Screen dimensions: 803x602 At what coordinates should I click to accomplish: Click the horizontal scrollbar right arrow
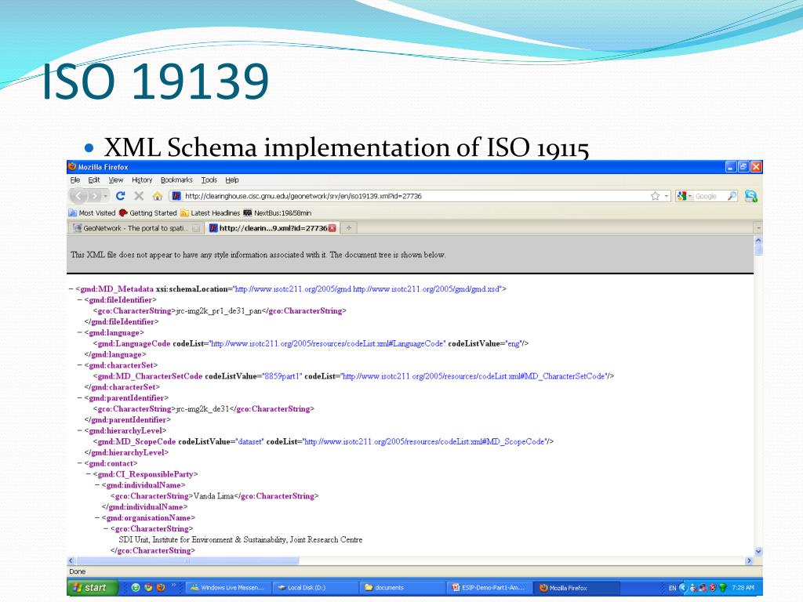(749, 560)
